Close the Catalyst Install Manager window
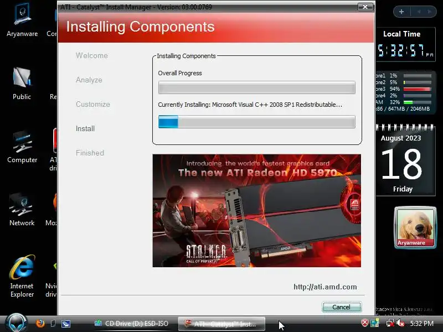Viewport: 443px width, 332px height. (365, 7)
